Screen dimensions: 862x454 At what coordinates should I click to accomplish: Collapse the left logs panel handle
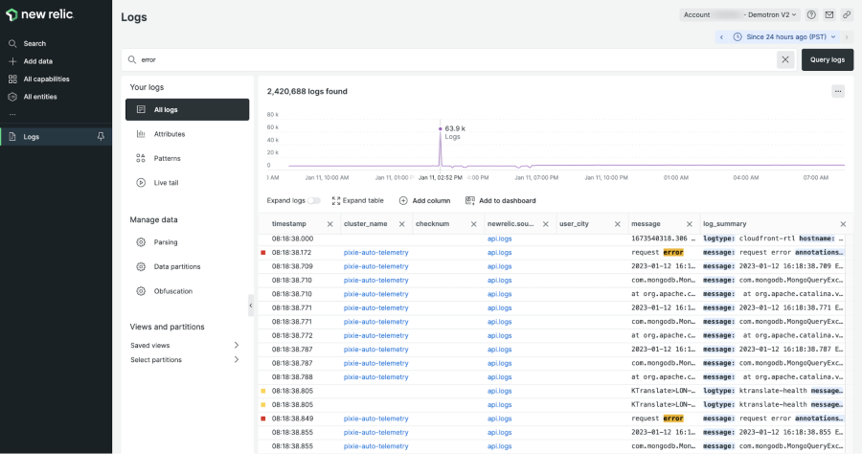click(252, 306)
